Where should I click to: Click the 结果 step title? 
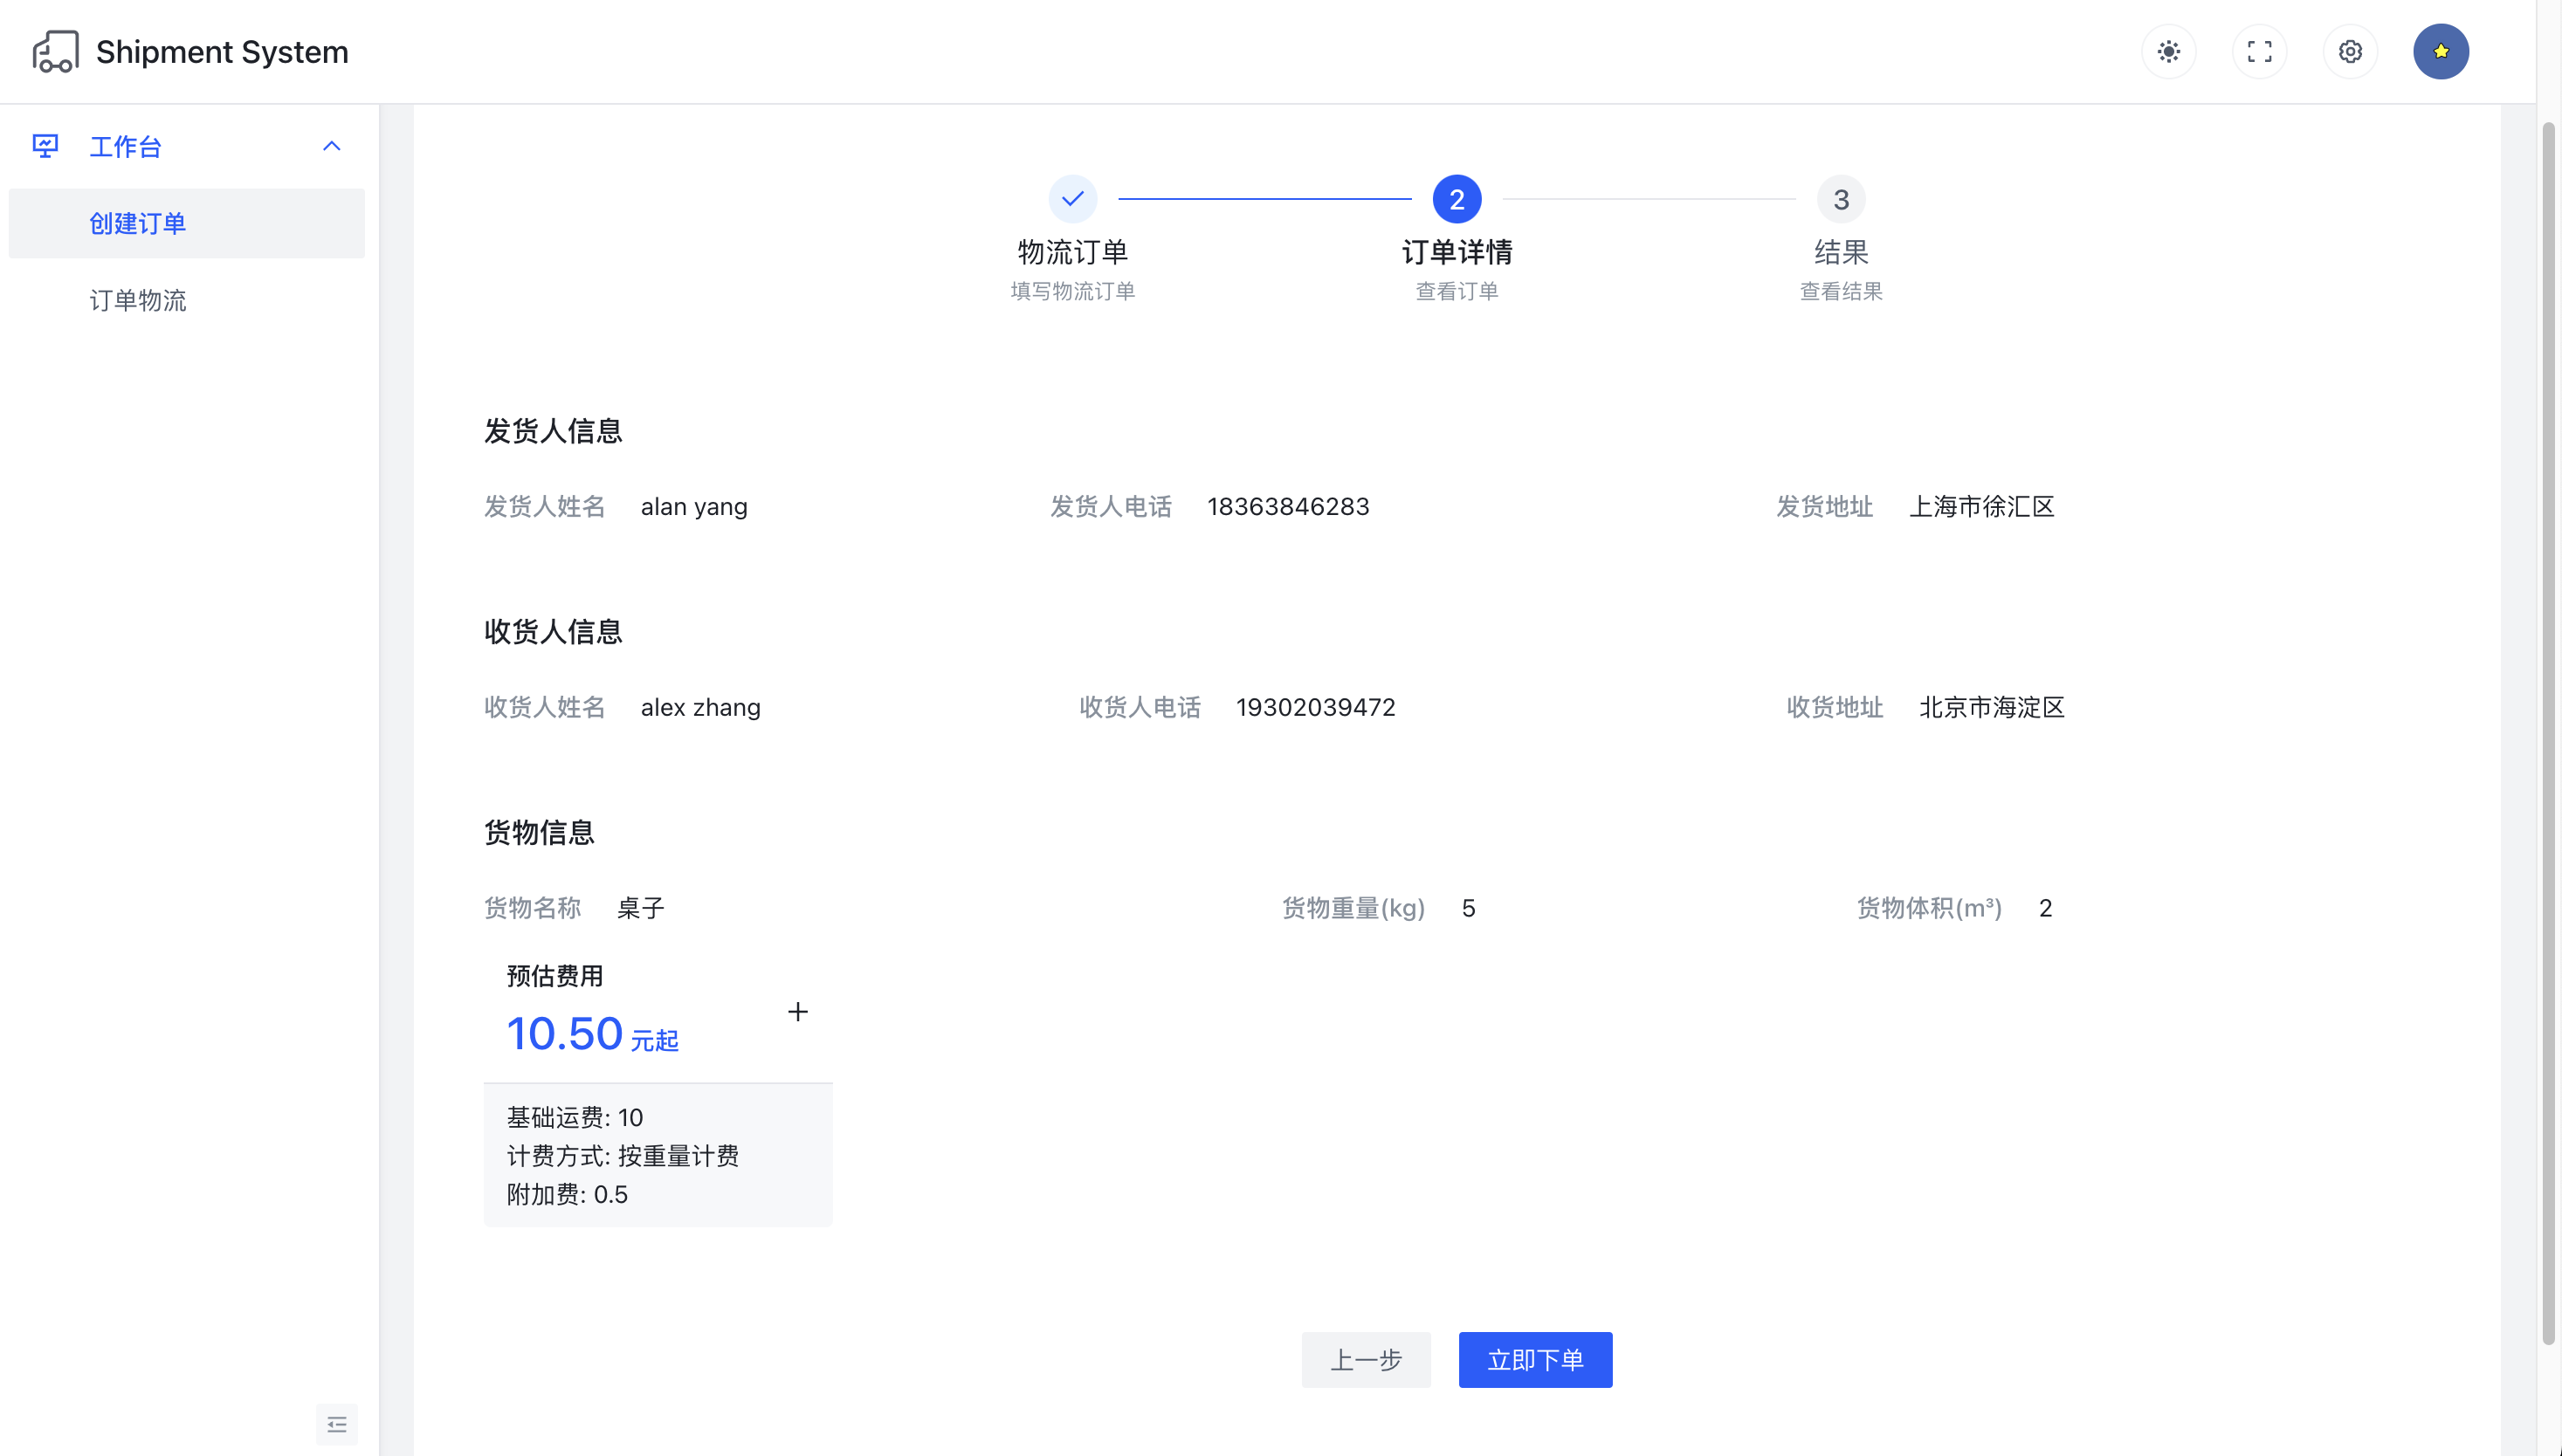(1840, 252)
